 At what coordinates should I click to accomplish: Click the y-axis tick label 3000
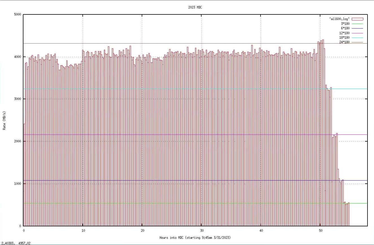click(18, 99)
